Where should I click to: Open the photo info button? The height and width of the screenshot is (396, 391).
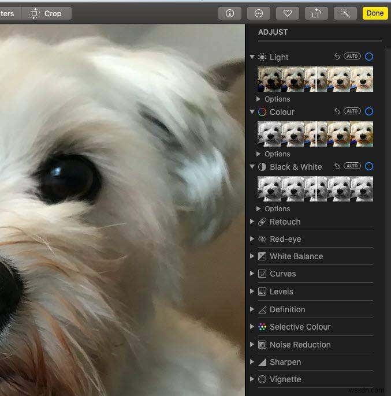coord(229,13)
